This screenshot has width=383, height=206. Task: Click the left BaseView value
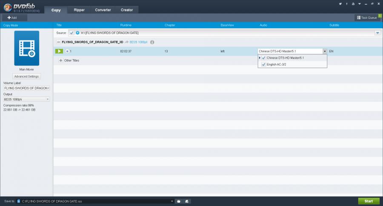click(223, 51)
